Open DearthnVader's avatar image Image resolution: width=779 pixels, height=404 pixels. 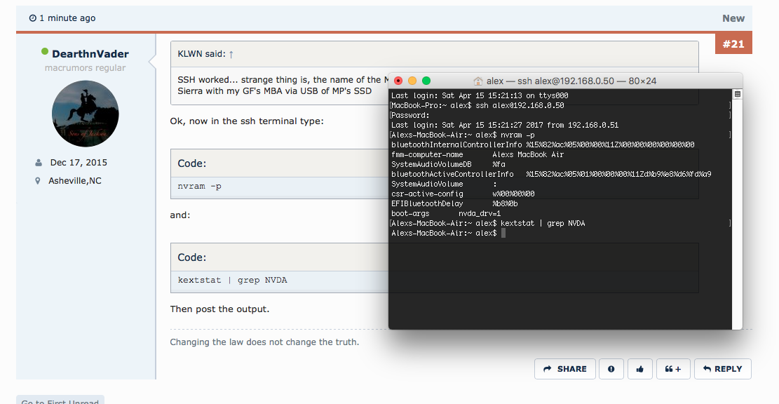[86, 114]
